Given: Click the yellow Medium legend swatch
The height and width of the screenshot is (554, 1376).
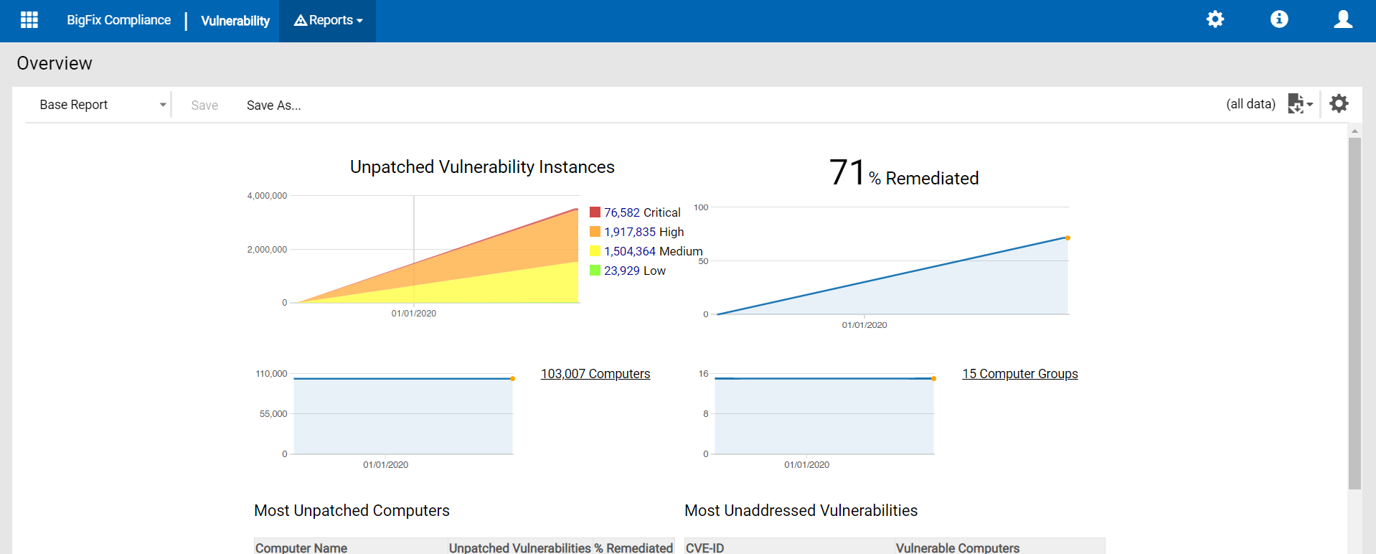Looking at the screenshot, I should click(x=595, y=251).
